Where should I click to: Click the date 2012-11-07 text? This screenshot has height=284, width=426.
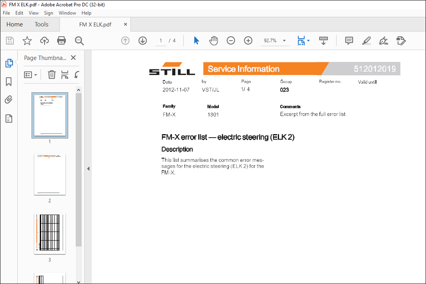pos(176,90)
